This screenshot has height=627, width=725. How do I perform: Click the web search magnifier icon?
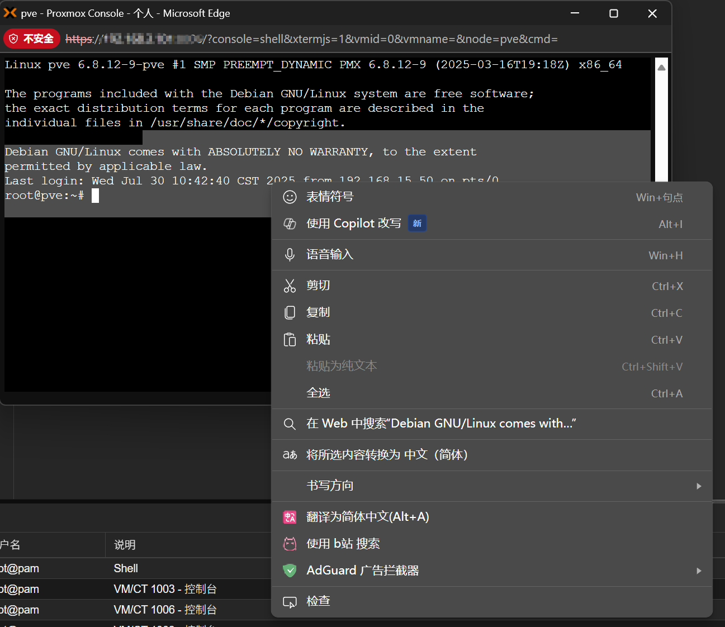pyautogui.click(x=290, y=424)
